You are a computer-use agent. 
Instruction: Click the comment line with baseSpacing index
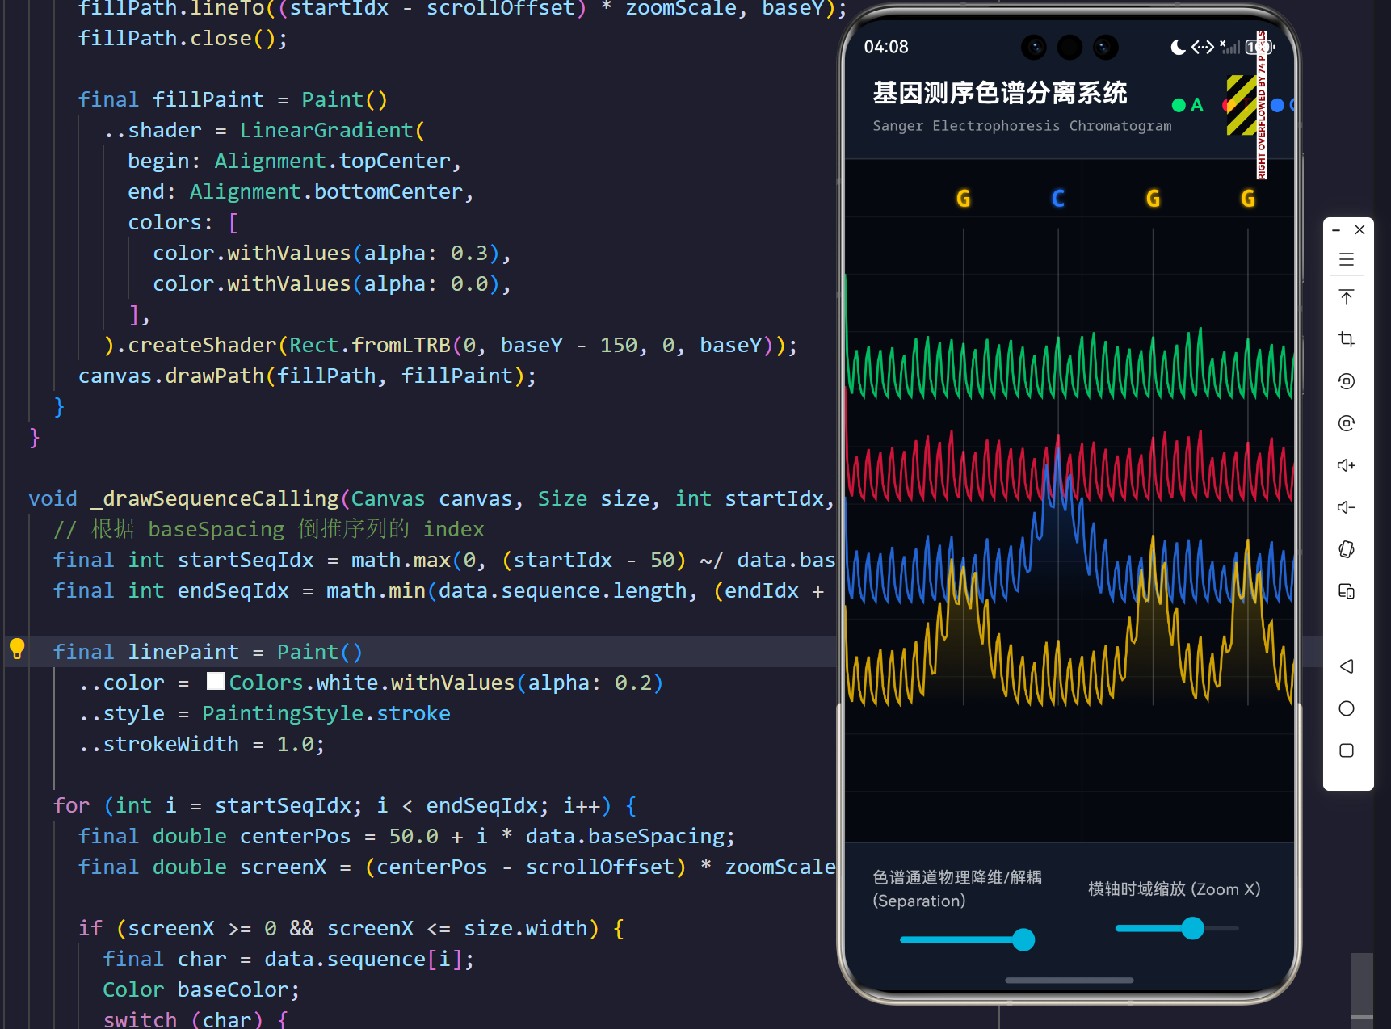pos(268,529)
